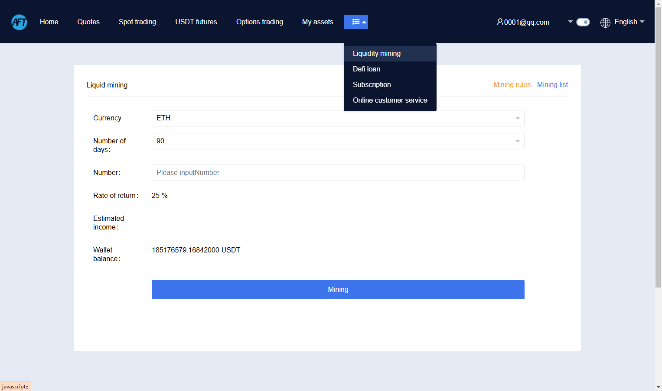Click the globe language icon
This screenshot has width=662, height=391.
(605, 23)
